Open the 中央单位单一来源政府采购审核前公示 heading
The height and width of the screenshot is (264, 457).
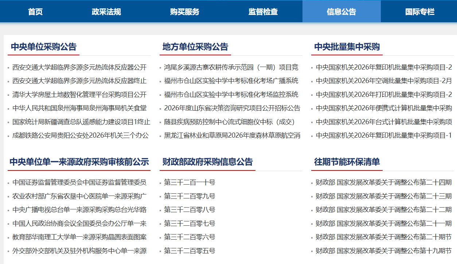[x=79, y=162]
